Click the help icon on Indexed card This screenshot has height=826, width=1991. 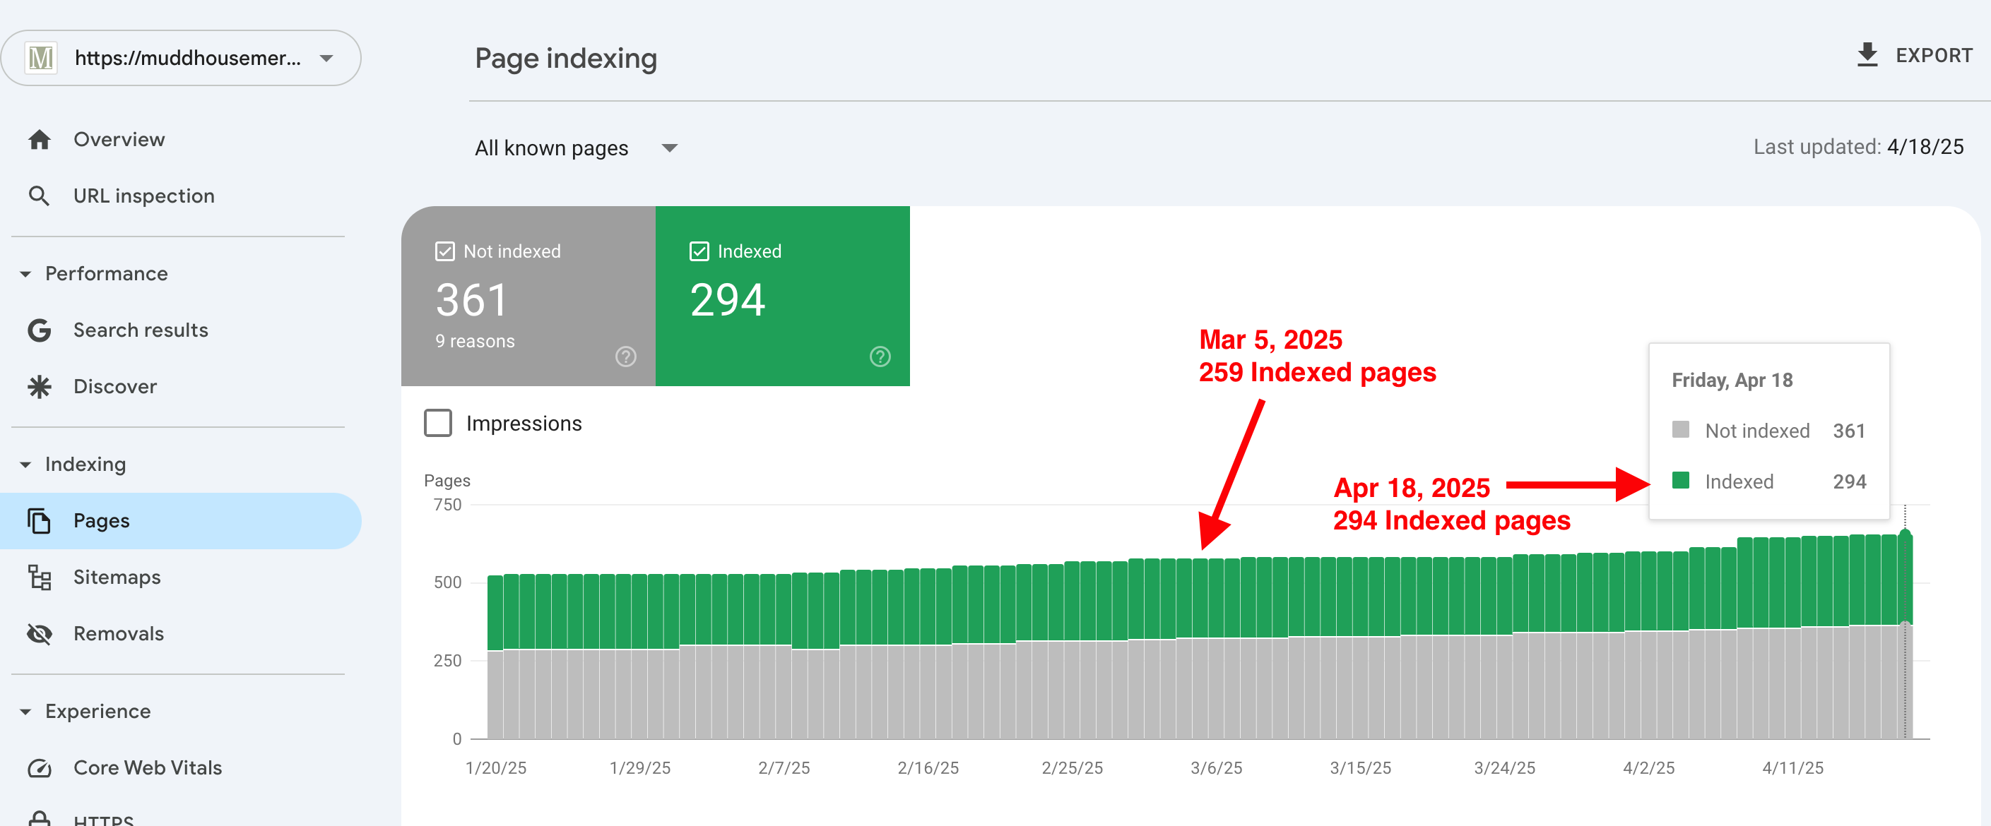(x=880, y=357)
